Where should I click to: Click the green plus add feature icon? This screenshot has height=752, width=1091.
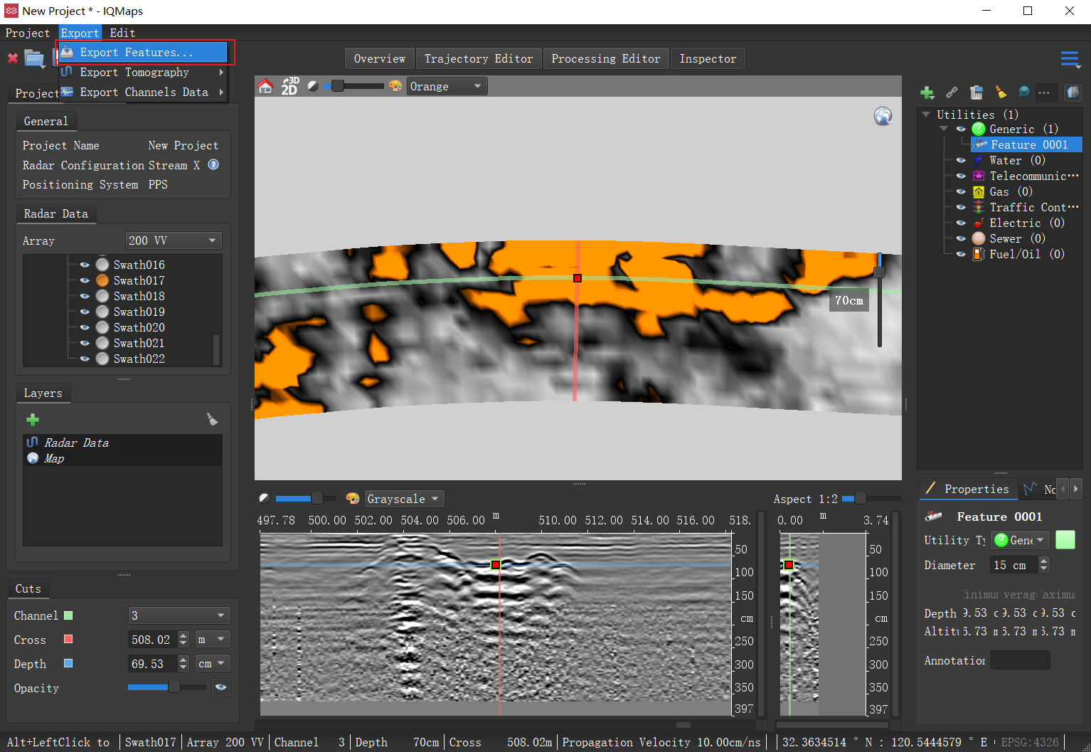[927, 92]
